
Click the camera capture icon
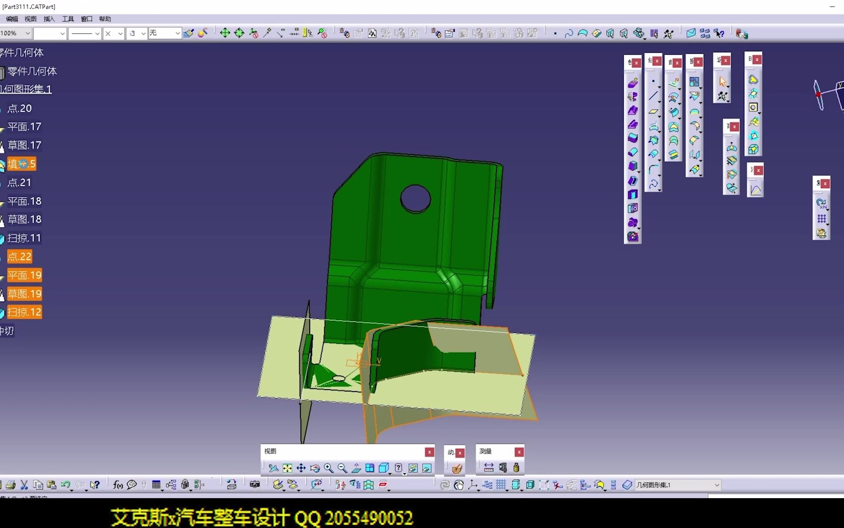click(254, 484)
